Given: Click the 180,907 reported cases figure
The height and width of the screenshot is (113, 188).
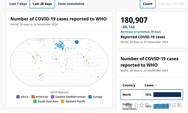Looking at the screenshot, I should [134, 20].
